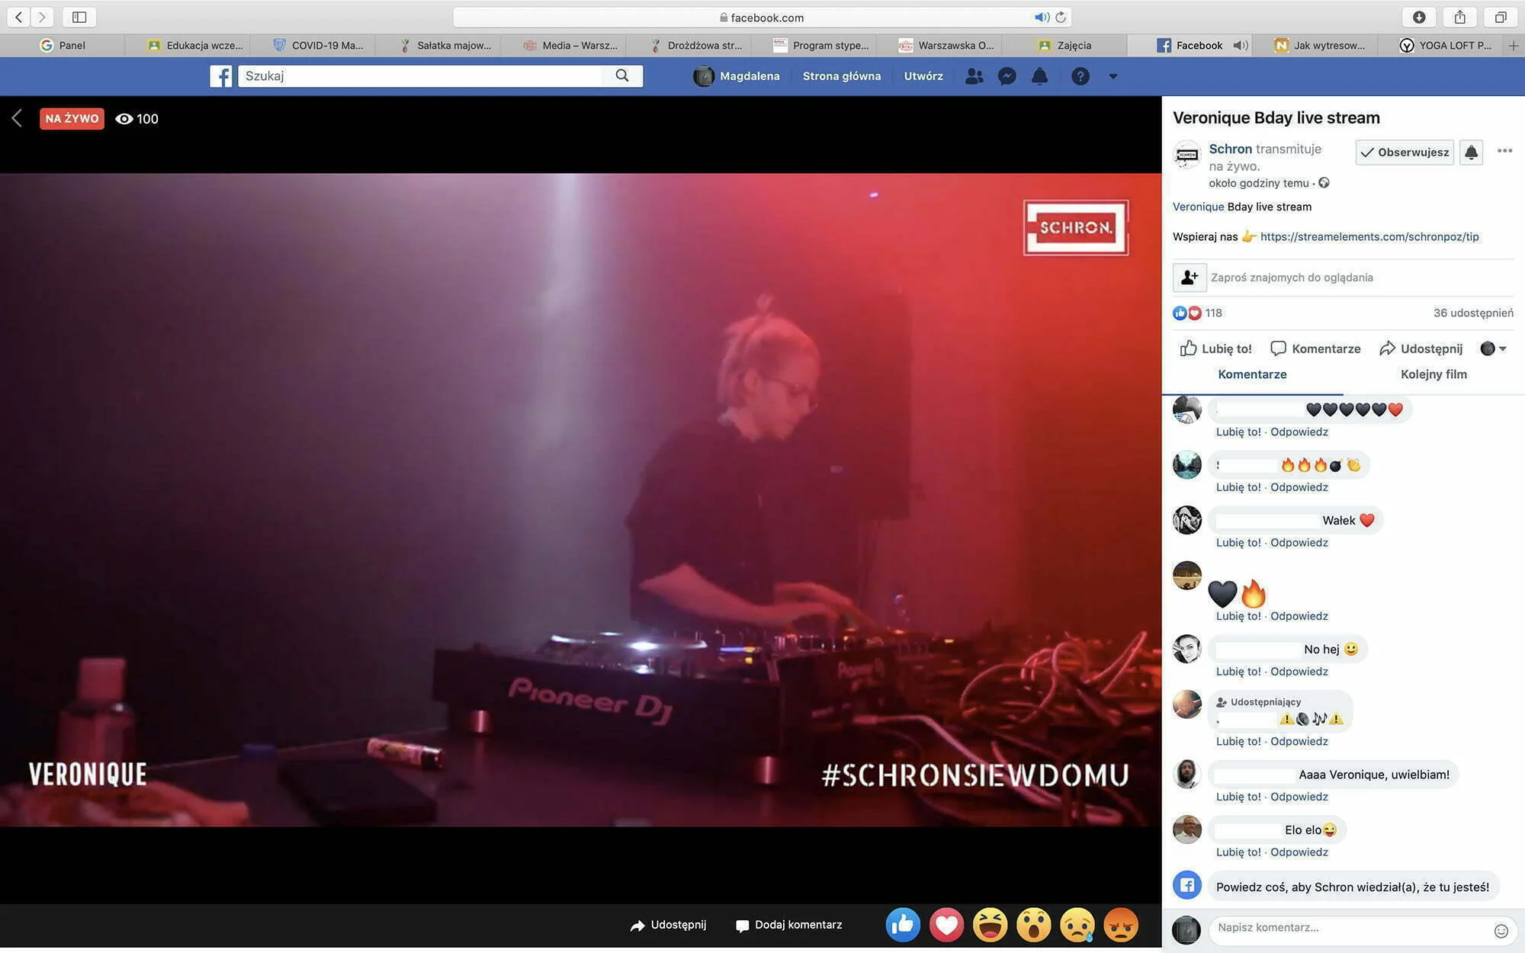Switch to the Program stype... tab
This screenshot has width=1525, height=953.
(x=820, y=46)
